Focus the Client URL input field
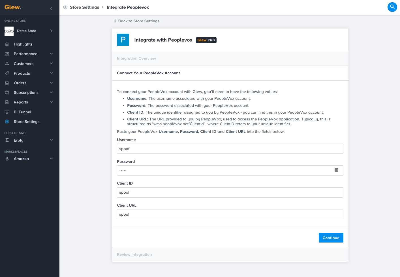Screen dimensions: 400x277 230,214
